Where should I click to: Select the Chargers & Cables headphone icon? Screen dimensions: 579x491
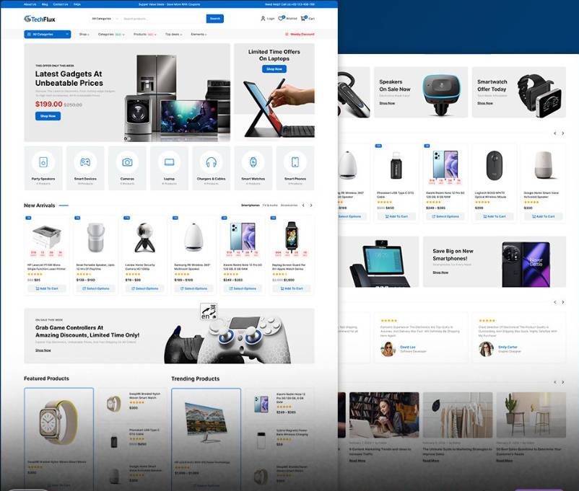coord(212,162)
